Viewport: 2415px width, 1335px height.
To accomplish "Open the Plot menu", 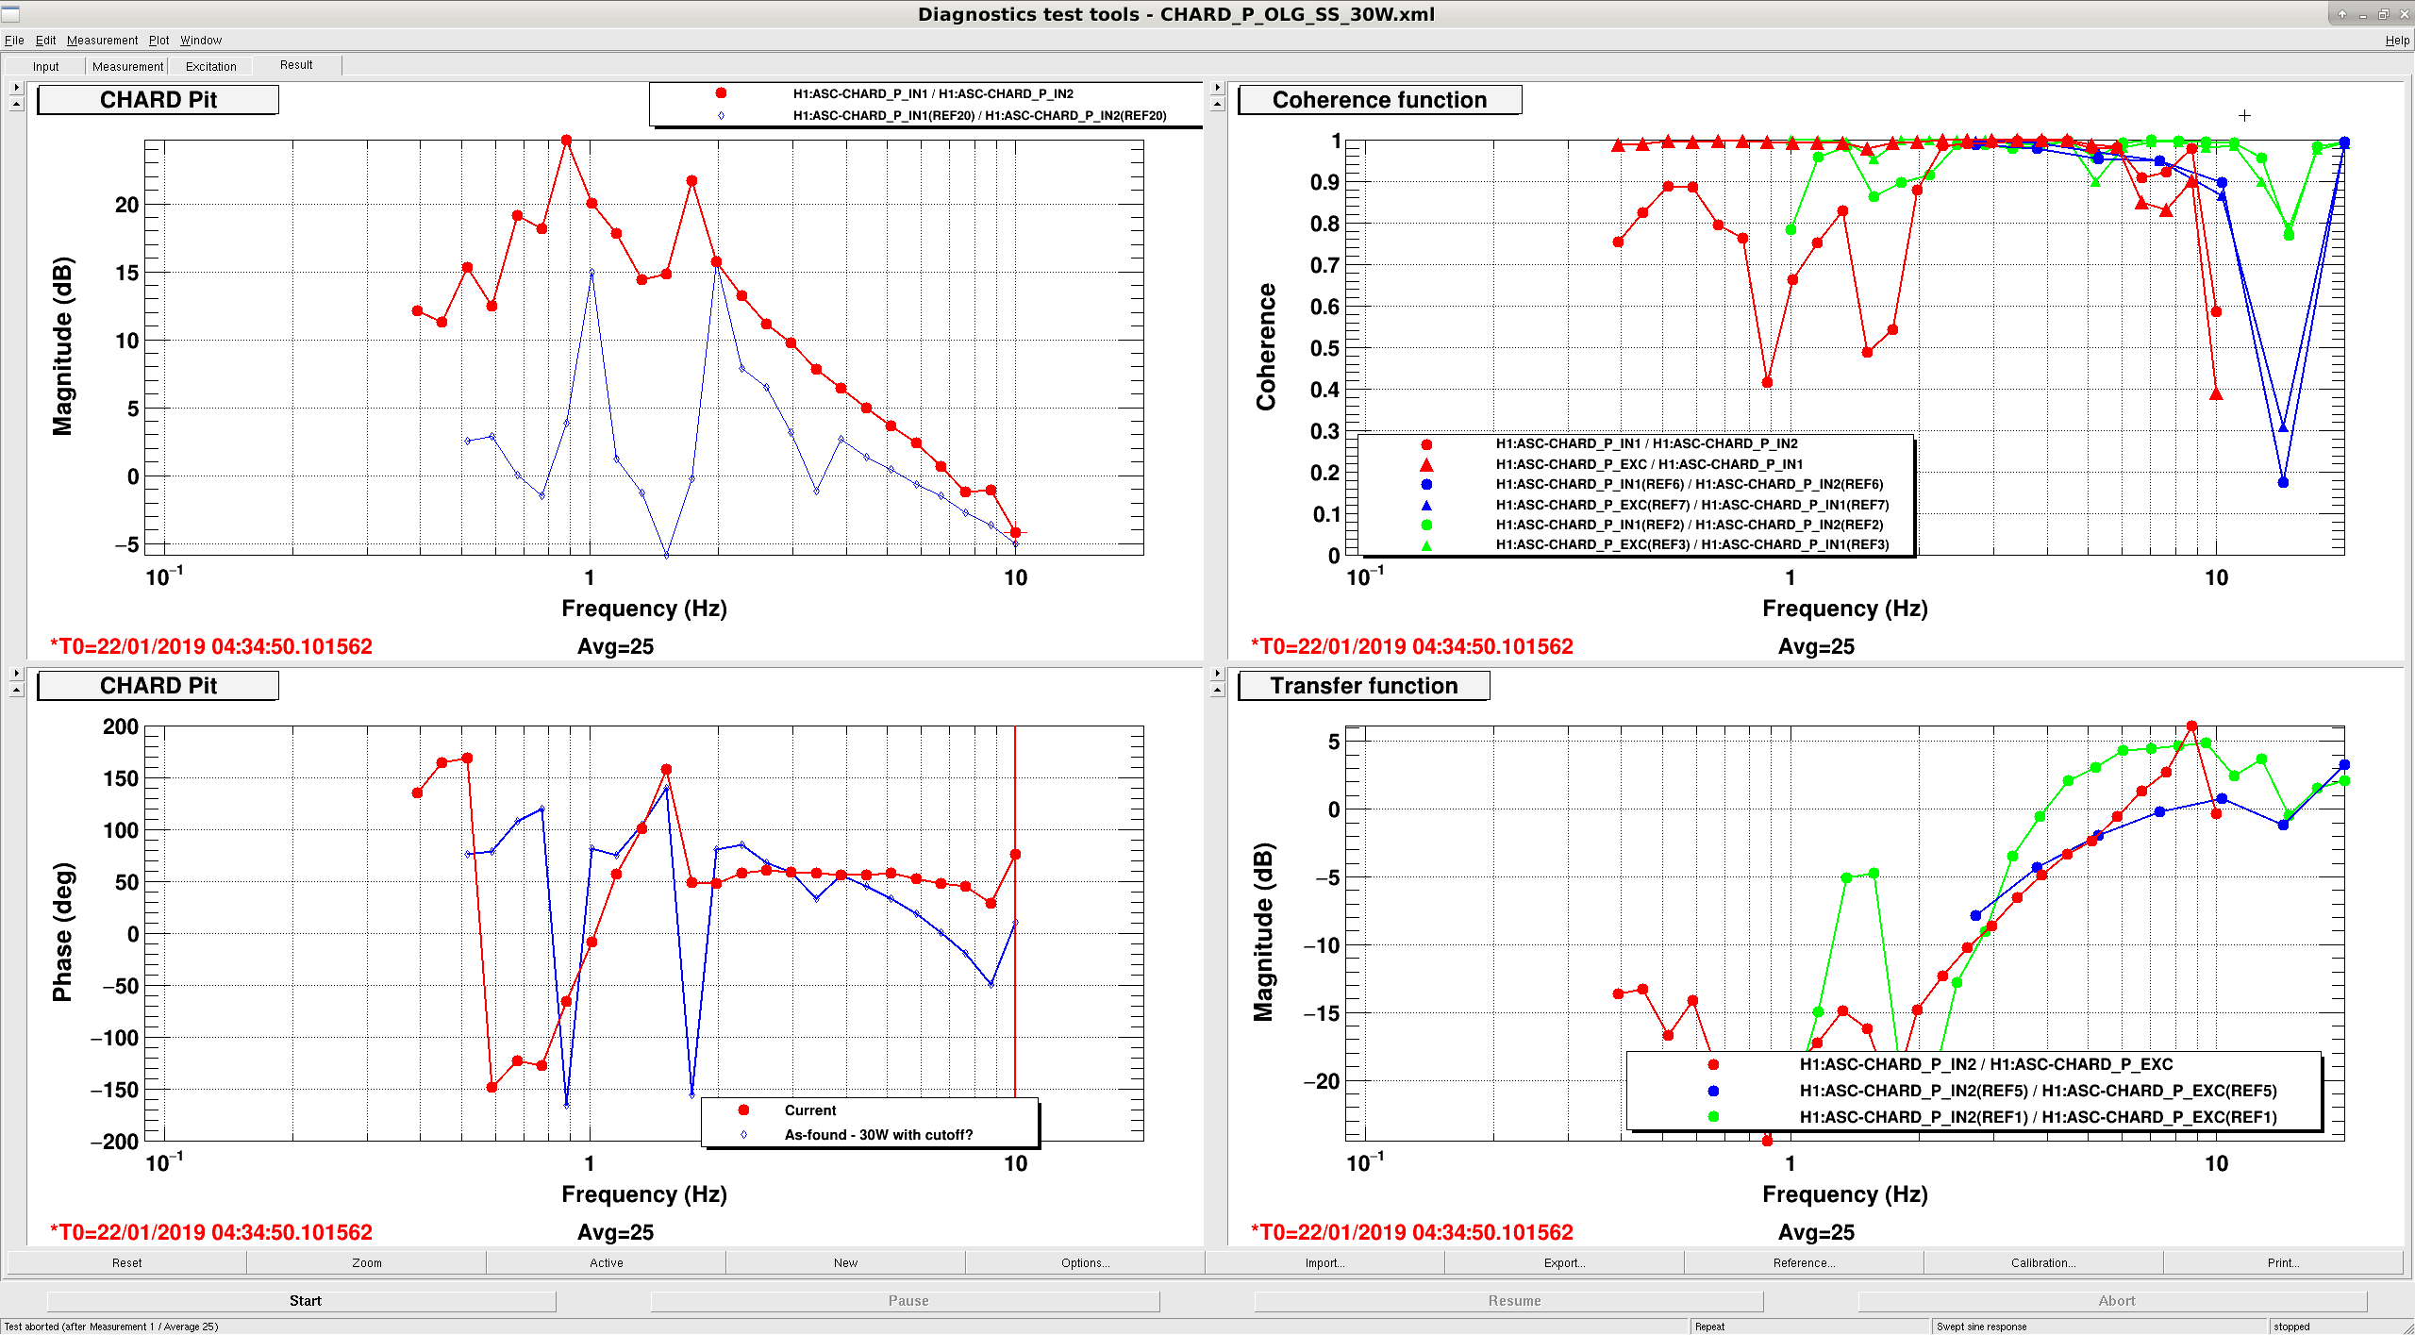I will [158, 41].
